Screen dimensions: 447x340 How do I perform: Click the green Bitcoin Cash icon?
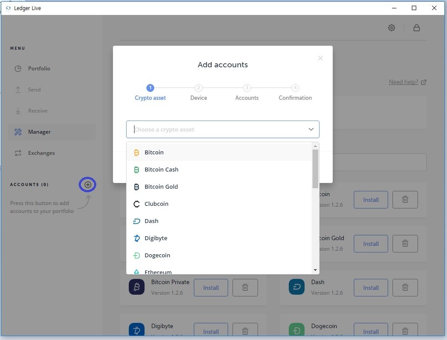coord(137,170)
